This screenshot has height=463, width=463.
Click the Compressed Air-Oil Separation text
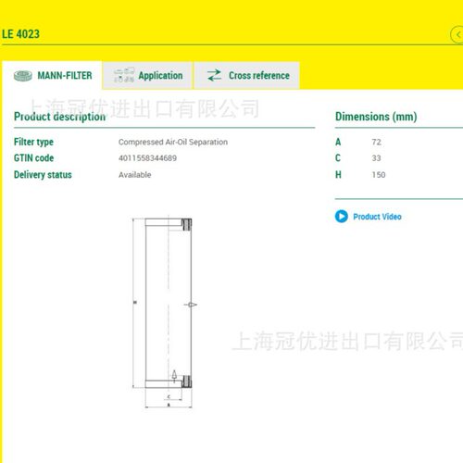[173, 142]
